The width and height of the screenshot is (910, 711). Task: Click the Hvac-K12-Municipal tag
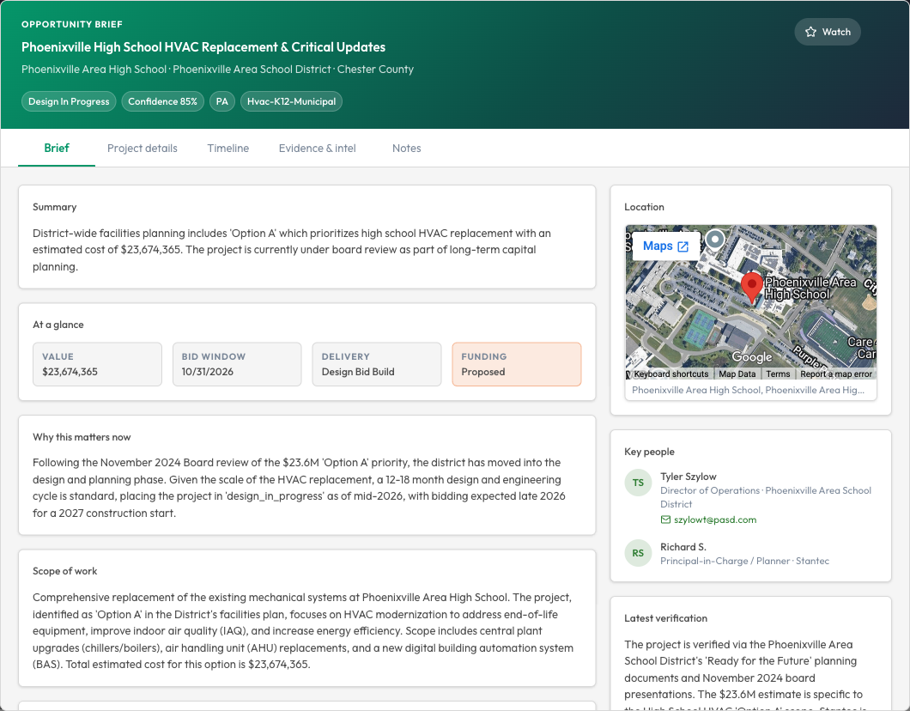point(291,101)
